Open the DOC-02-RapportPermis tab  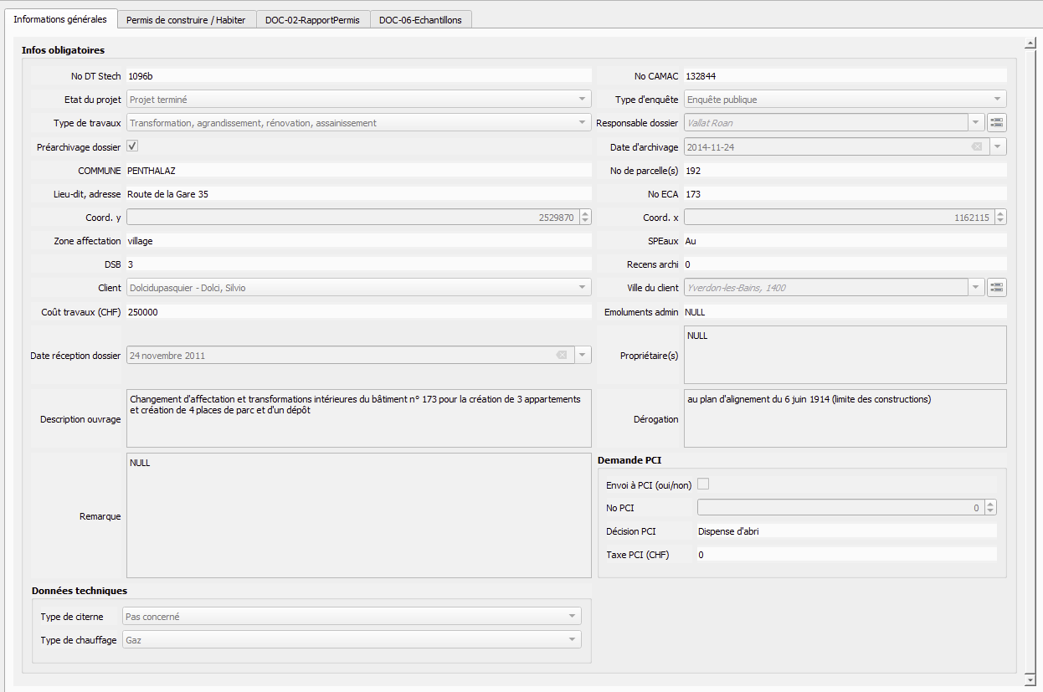pyautogui.click(x=312, y=20)
